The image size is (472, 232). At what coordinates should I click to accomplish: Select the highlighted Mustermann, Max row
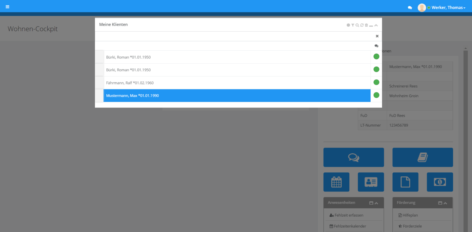132,96
